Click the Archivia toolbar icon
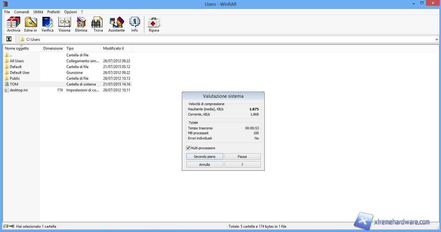The image size is (441, 232). (13, 25)
